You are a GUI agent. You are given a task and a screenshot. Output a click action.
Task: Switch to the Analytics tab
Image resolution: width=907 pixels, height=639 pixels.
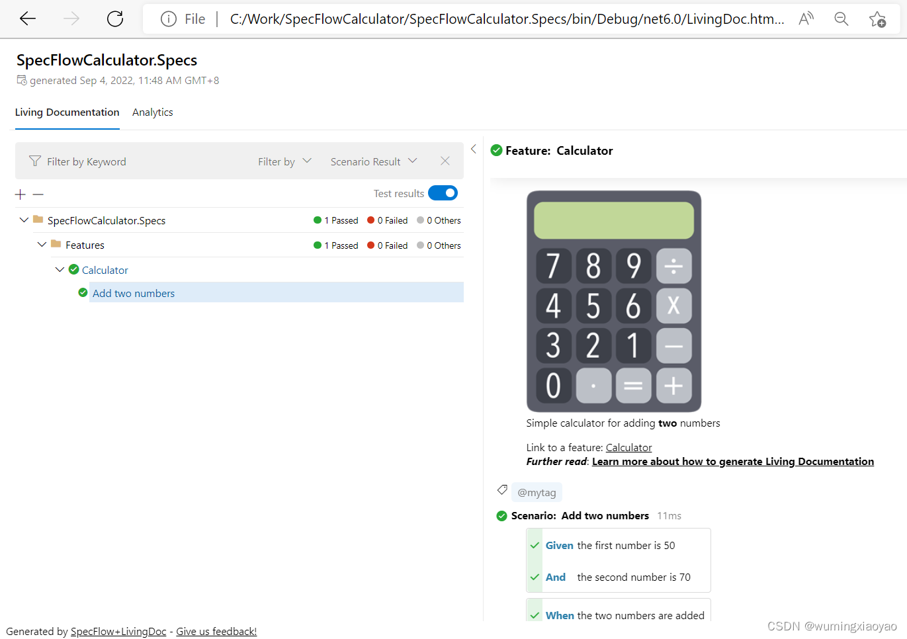tap(153, 112)
